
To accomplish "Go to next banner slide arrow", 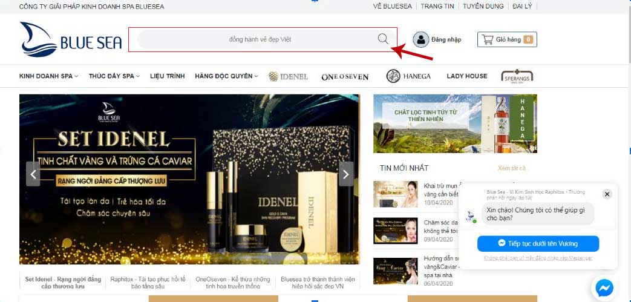I will (345, 174).
